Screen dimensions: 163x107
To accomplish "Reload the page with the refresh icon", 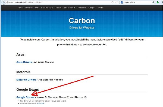I will tap(118, 2).
